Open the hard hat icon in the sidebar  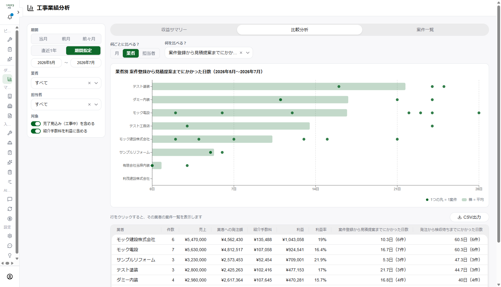point(10,143)
